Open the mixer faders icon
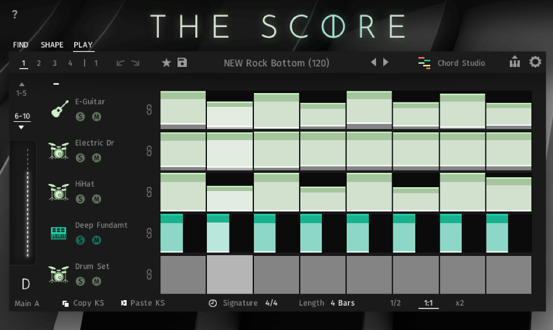Image resolution: width=553 pixels, height=330 pixels. tap(514, 61)
